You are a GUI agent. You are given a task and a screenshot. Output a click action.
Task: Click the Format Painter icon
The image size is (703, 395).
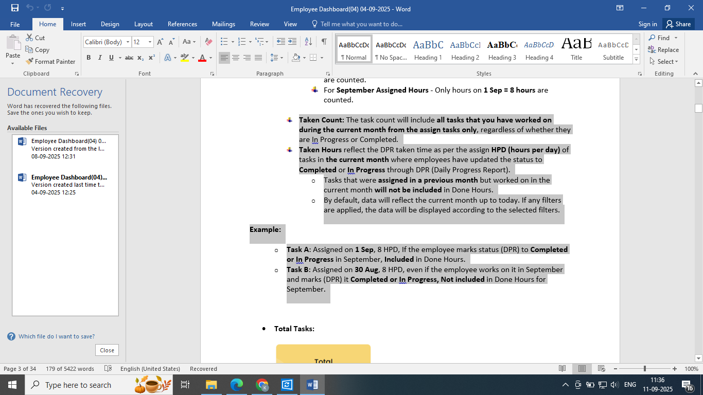click(x=29, y=62)
